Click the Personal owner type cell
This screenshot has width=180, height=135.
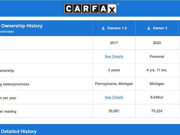(x=157, y=56)
